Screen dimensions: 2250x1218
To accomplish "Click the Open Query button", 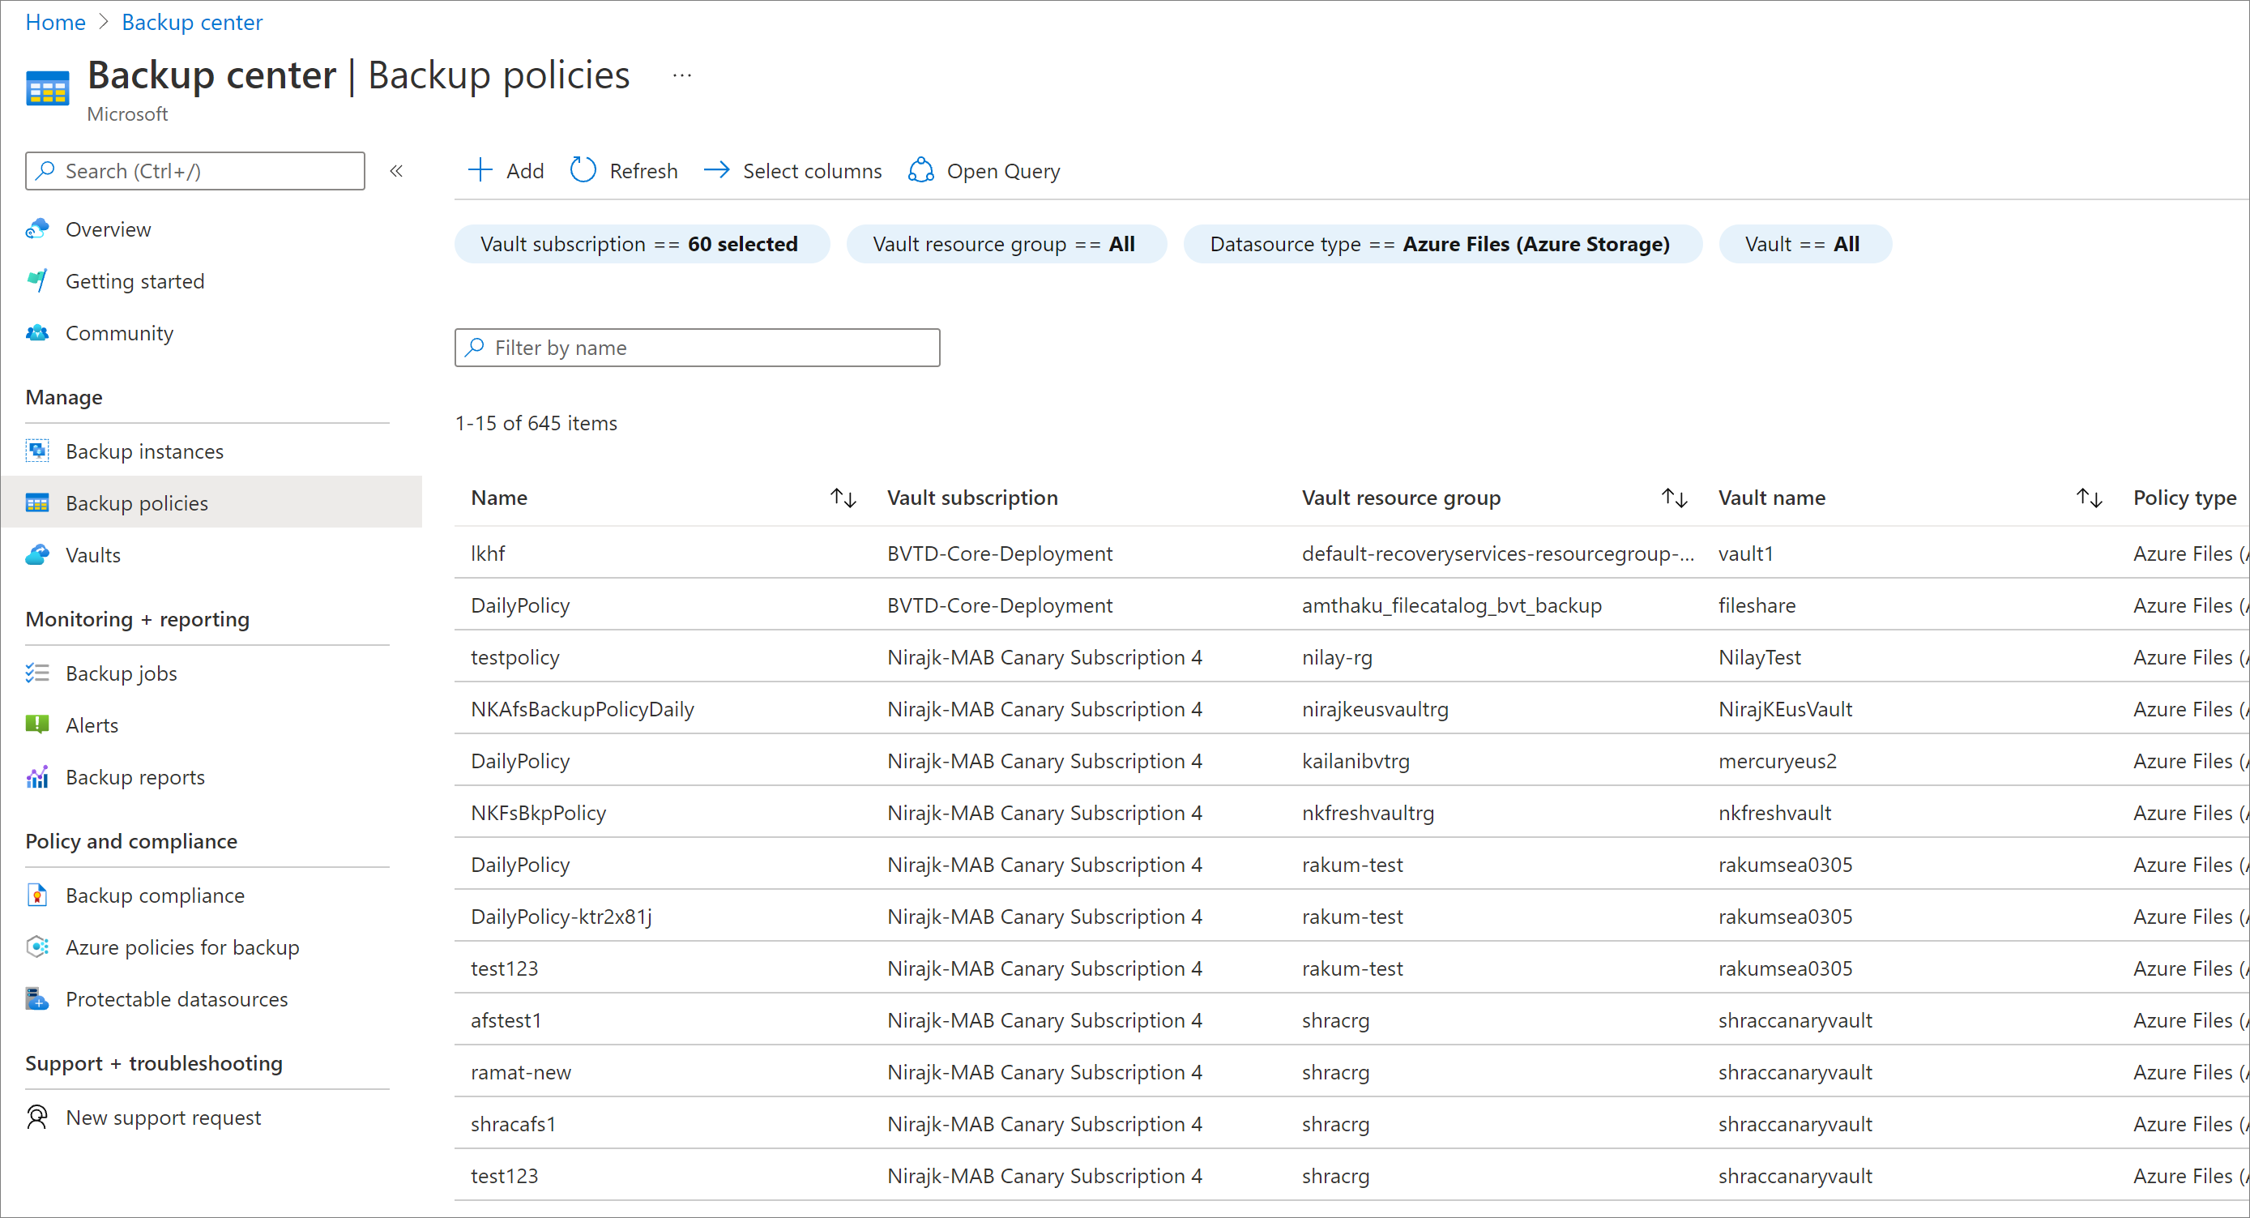I will pyautogui.click(x=985, y=169).
